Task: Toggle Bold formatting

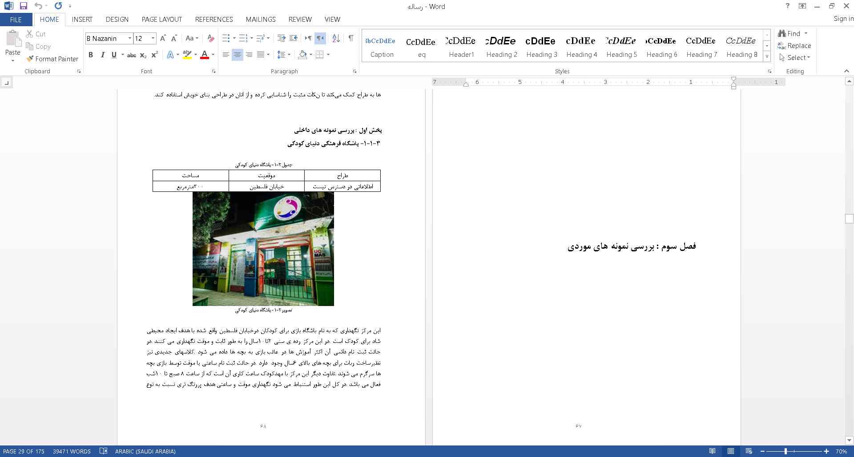Action: tap(91, 55)
